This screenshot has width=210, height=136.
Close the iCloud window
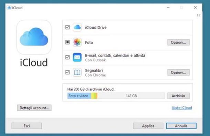(x=195, y=8)
